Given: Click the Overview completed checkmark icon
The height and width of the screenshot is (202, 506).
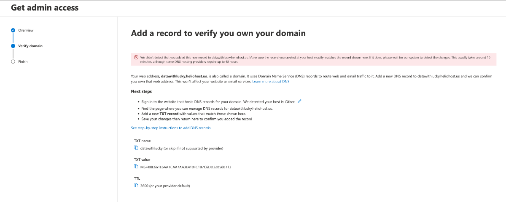Looking at the screenshot, I should [13, 30].
